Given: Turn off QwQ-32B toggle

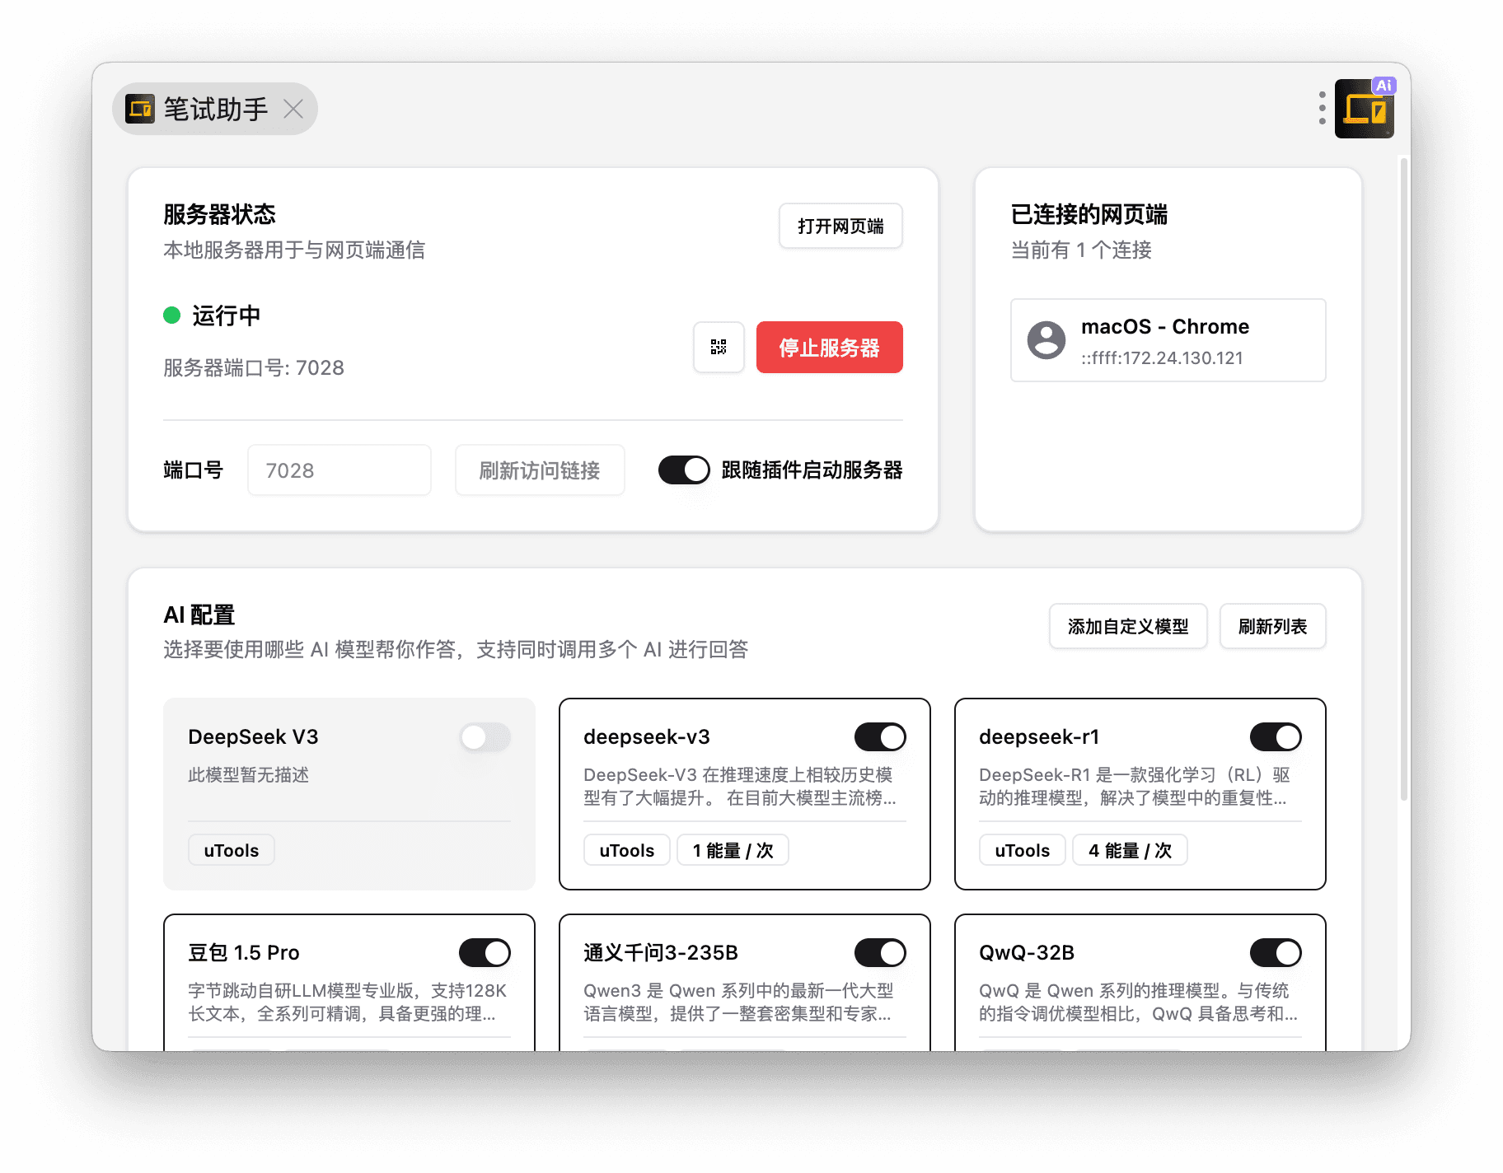Looking at the screenshot, I should (x=1276, y=953).
